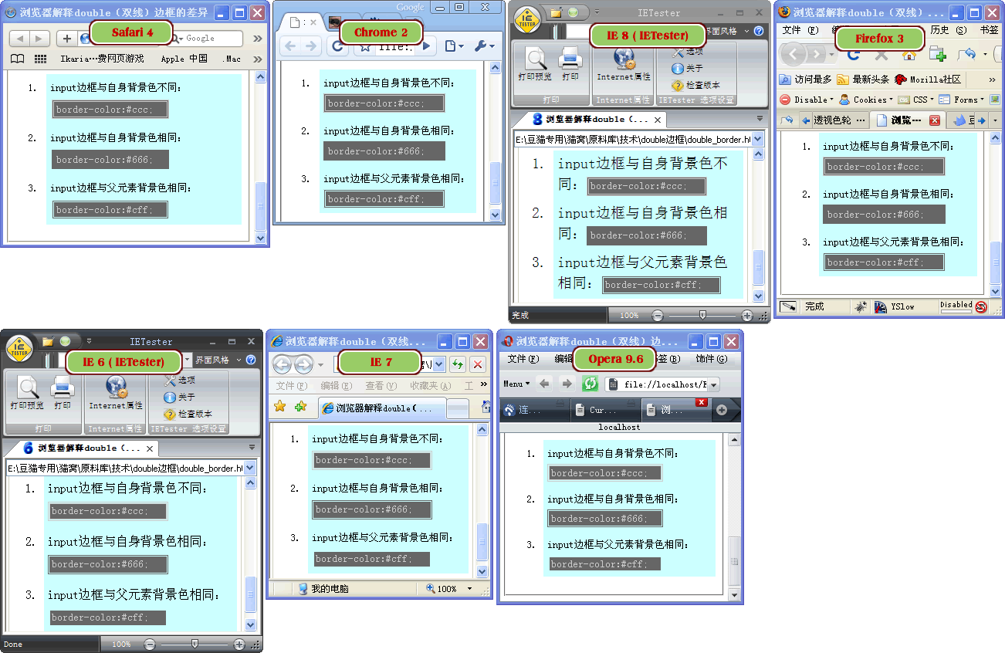Viewport: 1005px width, 653px height.
Task: Click Firefox's new tab folder-plus icon
Action: 937,54
